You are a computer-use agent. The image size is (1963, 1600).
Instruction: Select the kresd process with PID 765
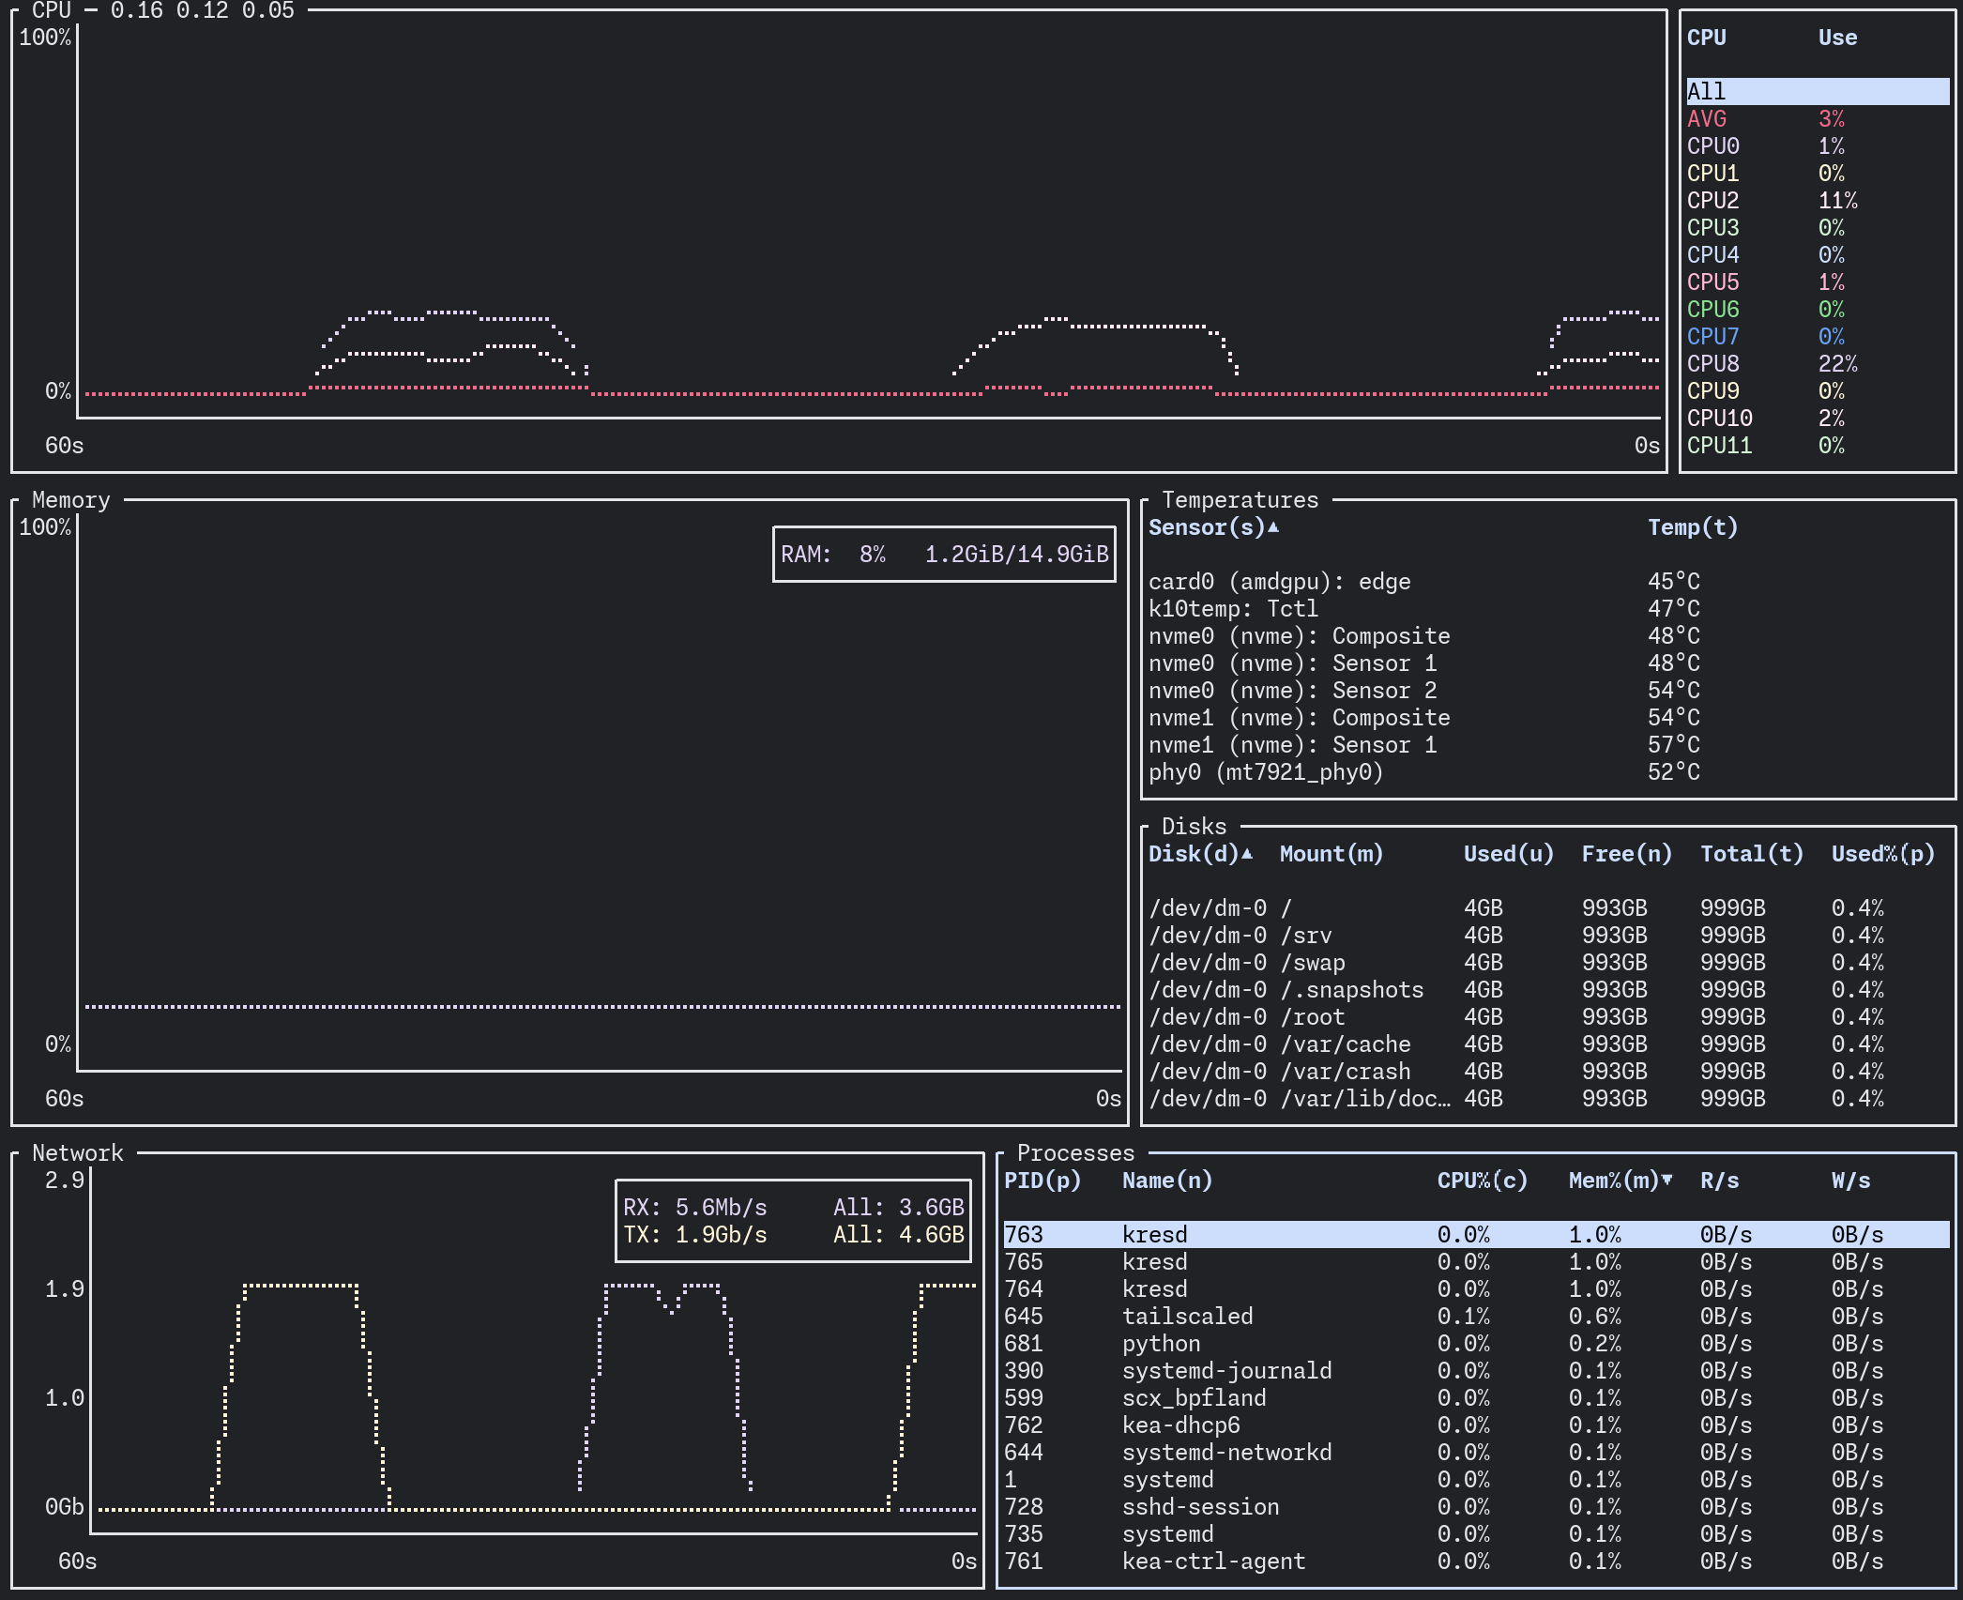coord(1154,1262)
